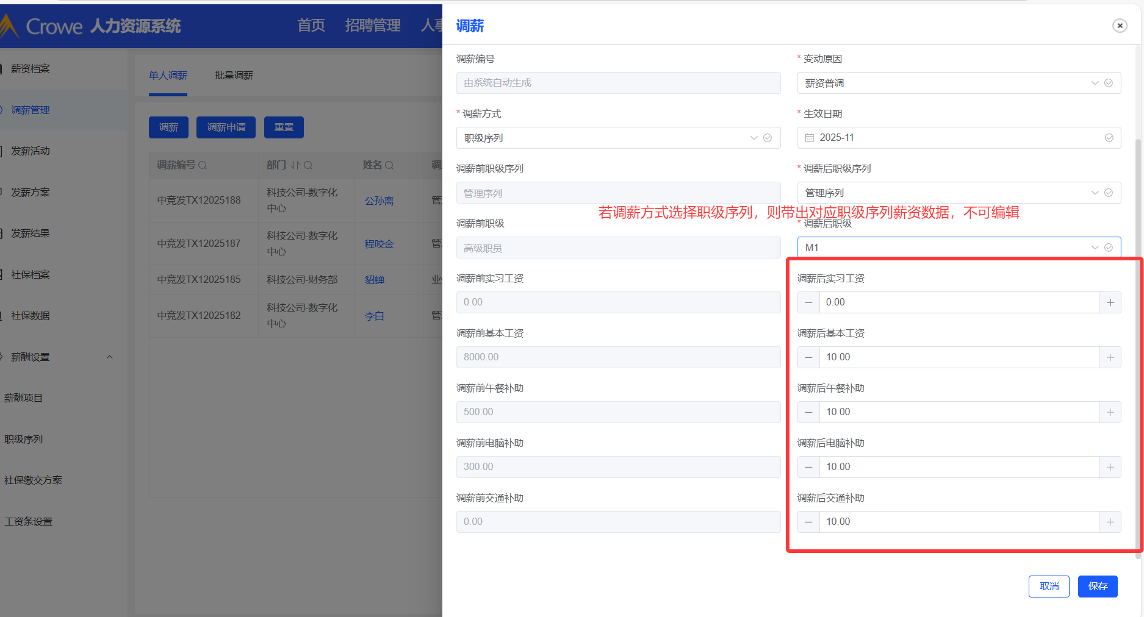Click the 生效日期 field showing 2025-11
1144x617 pixels.
click(x=959, y=138)
